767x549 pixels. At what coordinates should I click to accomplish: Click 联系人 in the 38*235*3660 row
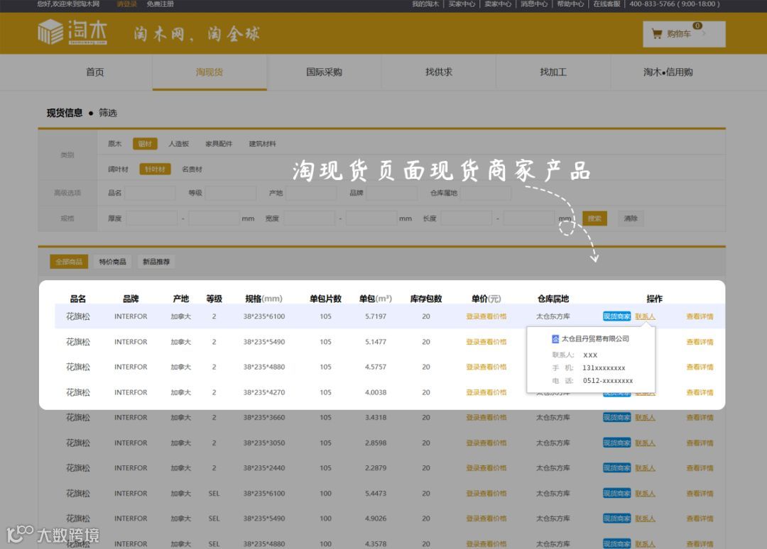pos(645,418)
